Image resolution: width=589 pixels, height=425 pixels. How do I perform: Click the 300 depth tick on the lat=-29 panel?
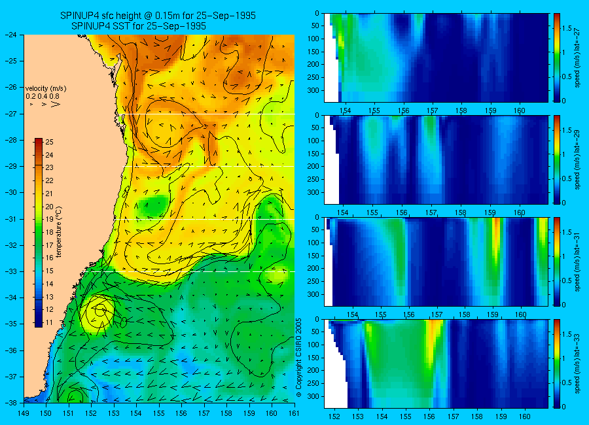(314, 192)
